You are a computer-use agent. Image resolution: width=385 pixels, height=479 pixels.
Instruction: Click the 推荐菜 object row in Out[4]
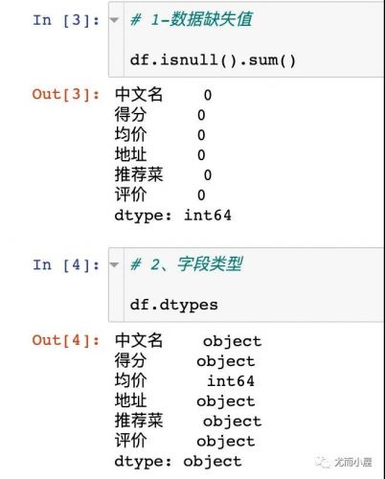188,421
